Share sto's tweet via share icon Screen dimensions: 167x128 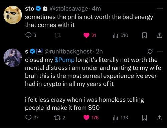point(159,35)
